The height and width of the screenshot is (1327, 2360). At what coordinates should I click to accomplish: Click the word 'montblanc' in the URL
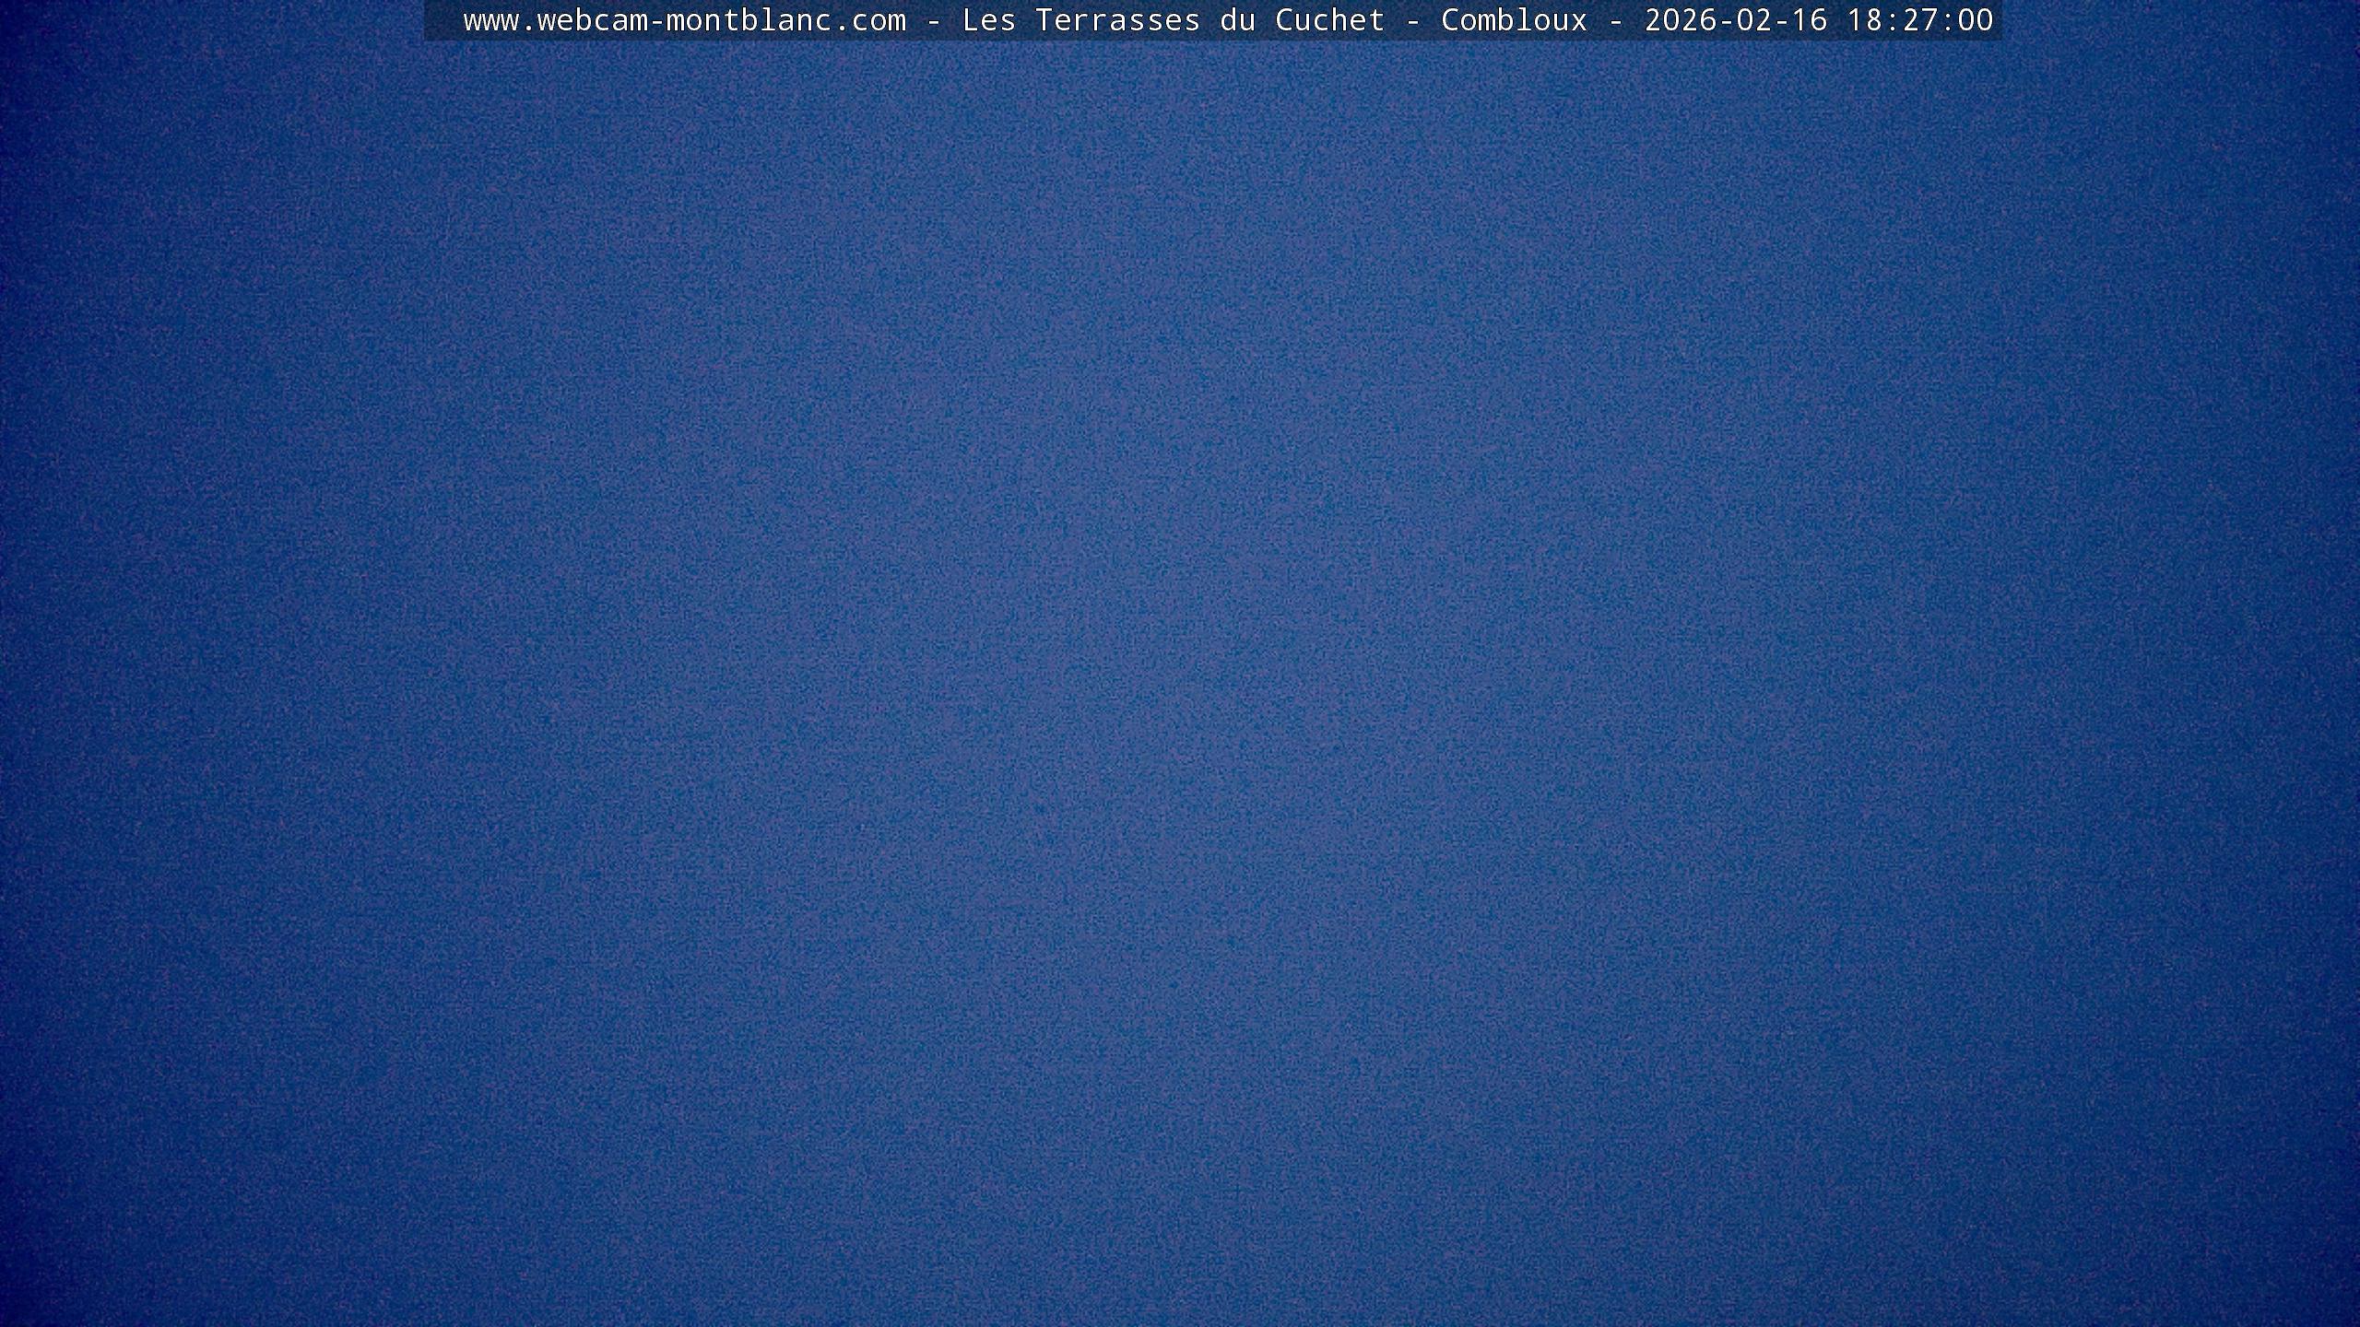pyautogui.click(x=749, y=20)
